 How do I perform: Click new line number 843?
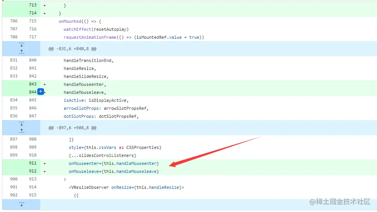tap(33, 84)
